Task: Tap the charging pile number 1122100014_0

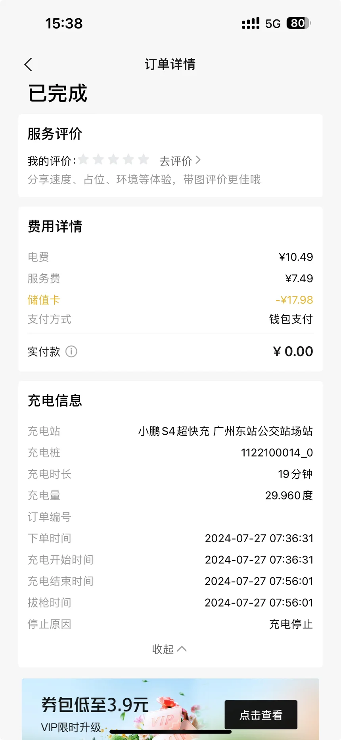Action: [277, 453]
